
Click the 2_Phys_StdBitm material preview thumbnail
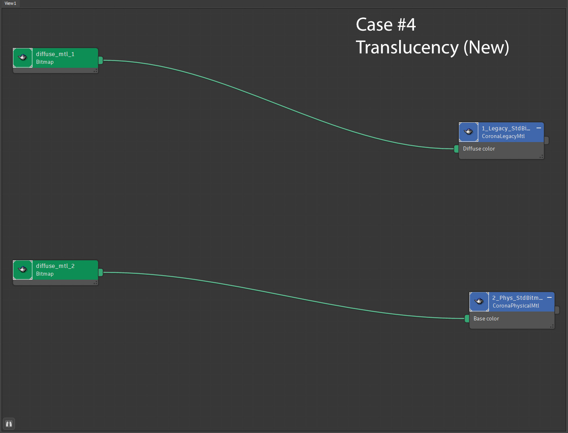point(479,301)
